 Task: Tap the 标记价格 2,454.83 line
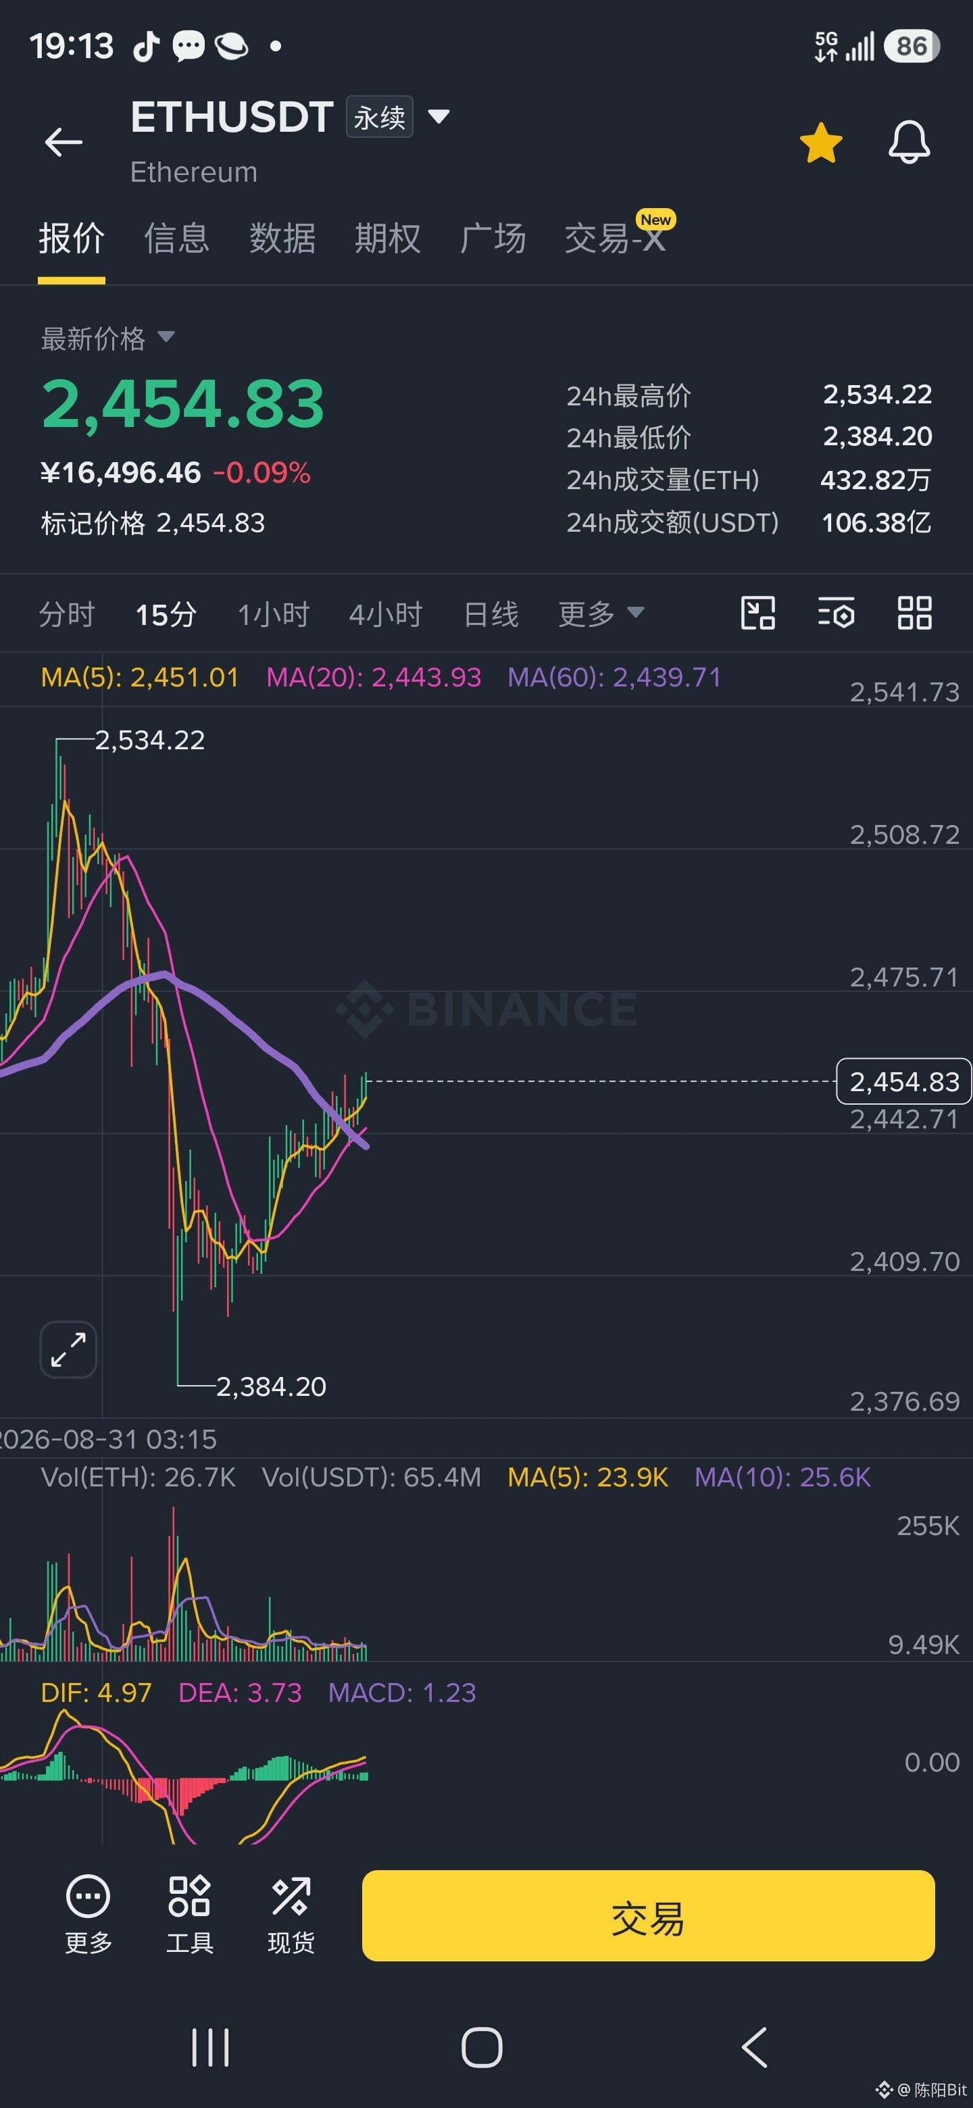coord(153,523)
